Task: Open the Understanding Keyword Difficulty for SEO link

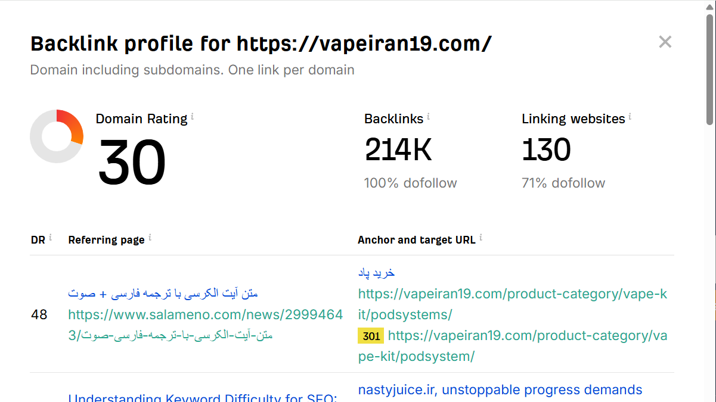Action: (x=203, y=397)
